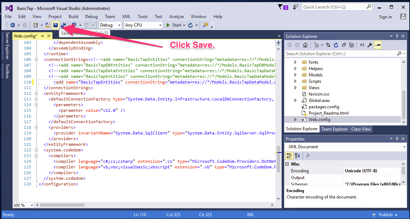Image resolution: width=410 pixels, height=219 pixels.
Task: Click the Solution Explorer Home icon
Action: pyautogui.click(x=305, y=45)
